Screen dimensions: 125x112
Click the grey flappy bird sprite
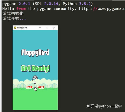coord(35,78)
